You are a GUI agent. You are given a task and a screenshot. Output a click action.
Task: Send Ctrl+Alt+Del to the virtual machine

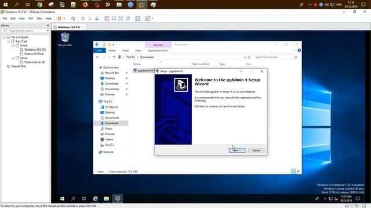(73, 18)
